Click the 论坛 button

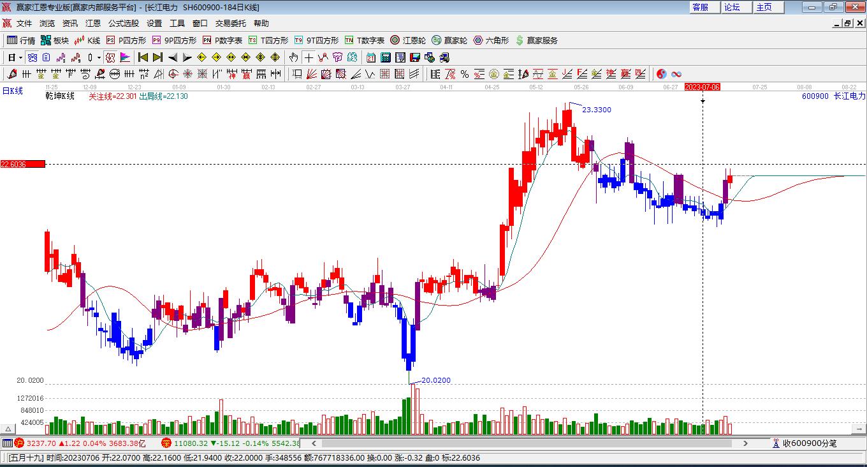click(736, 7)
